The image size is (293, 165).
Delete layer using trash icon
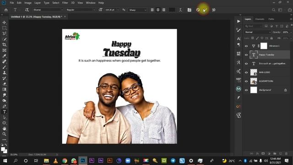286,154
